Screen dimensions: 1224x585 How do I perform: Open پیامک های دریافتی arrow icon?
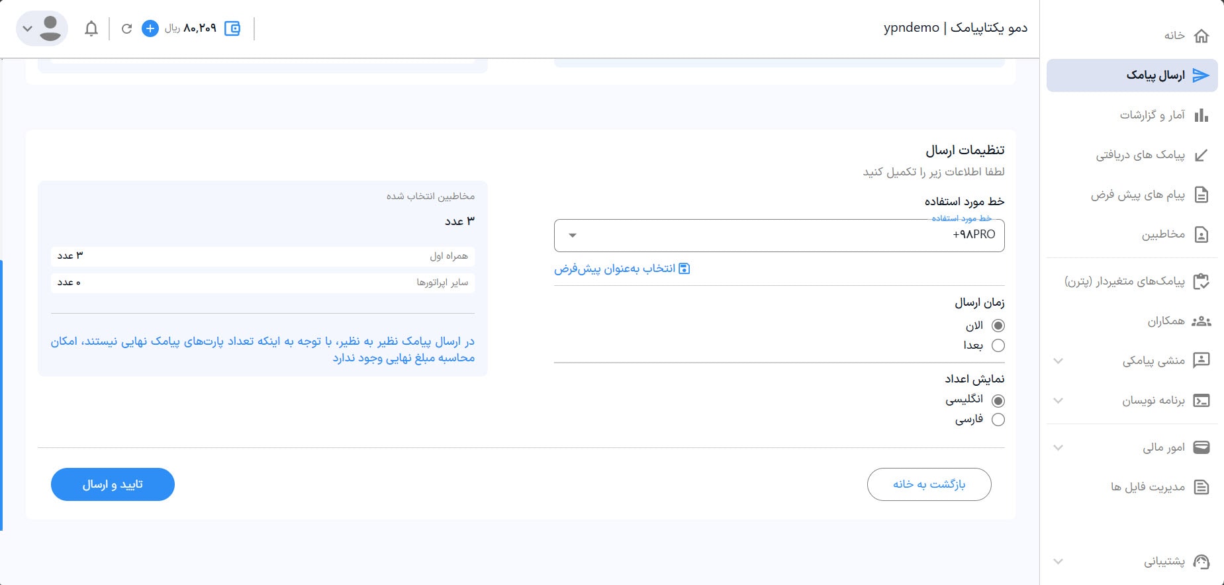point(1201,156)
